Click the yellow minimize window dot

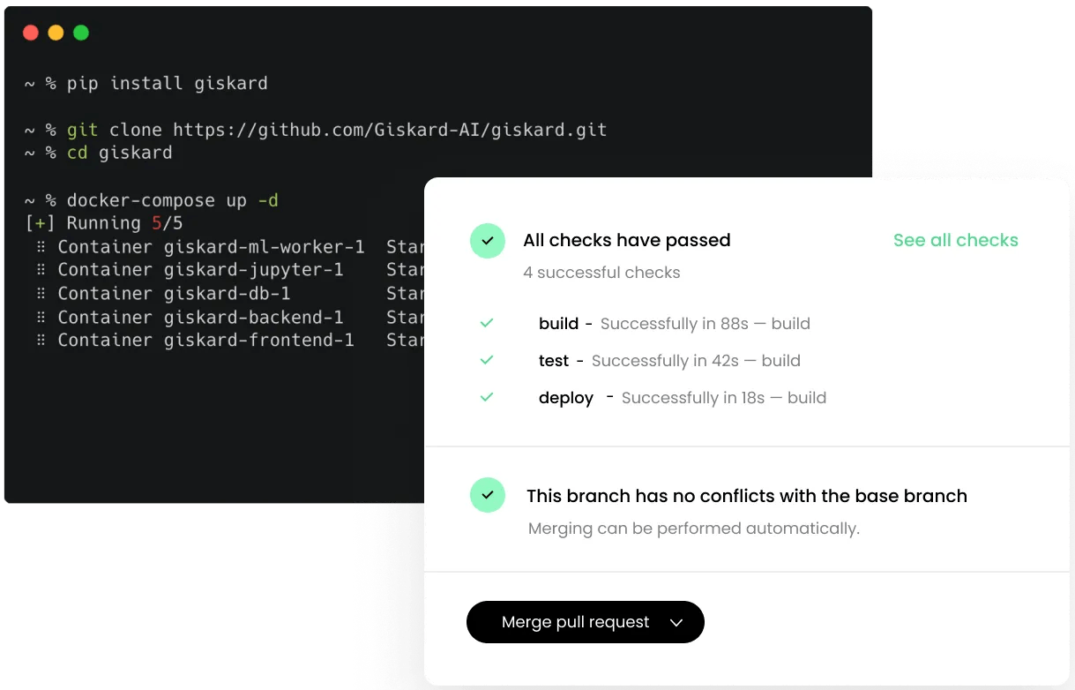(56, 33)
